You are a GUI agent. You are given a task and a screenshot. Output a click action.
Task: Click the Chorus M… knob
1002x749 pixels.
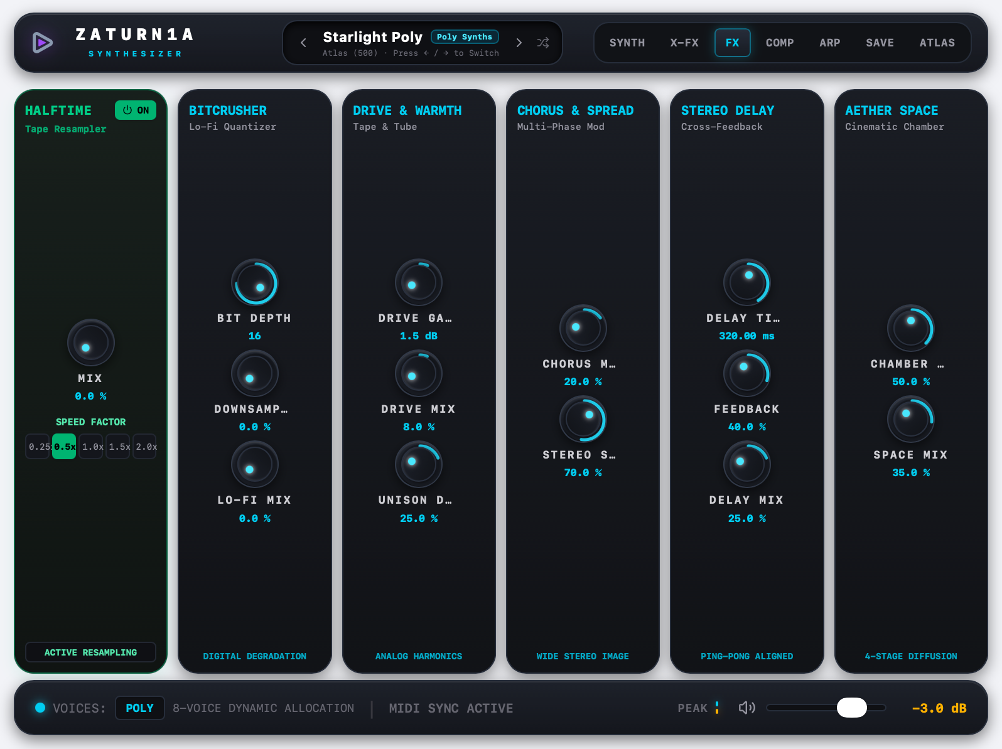(583, 328)
